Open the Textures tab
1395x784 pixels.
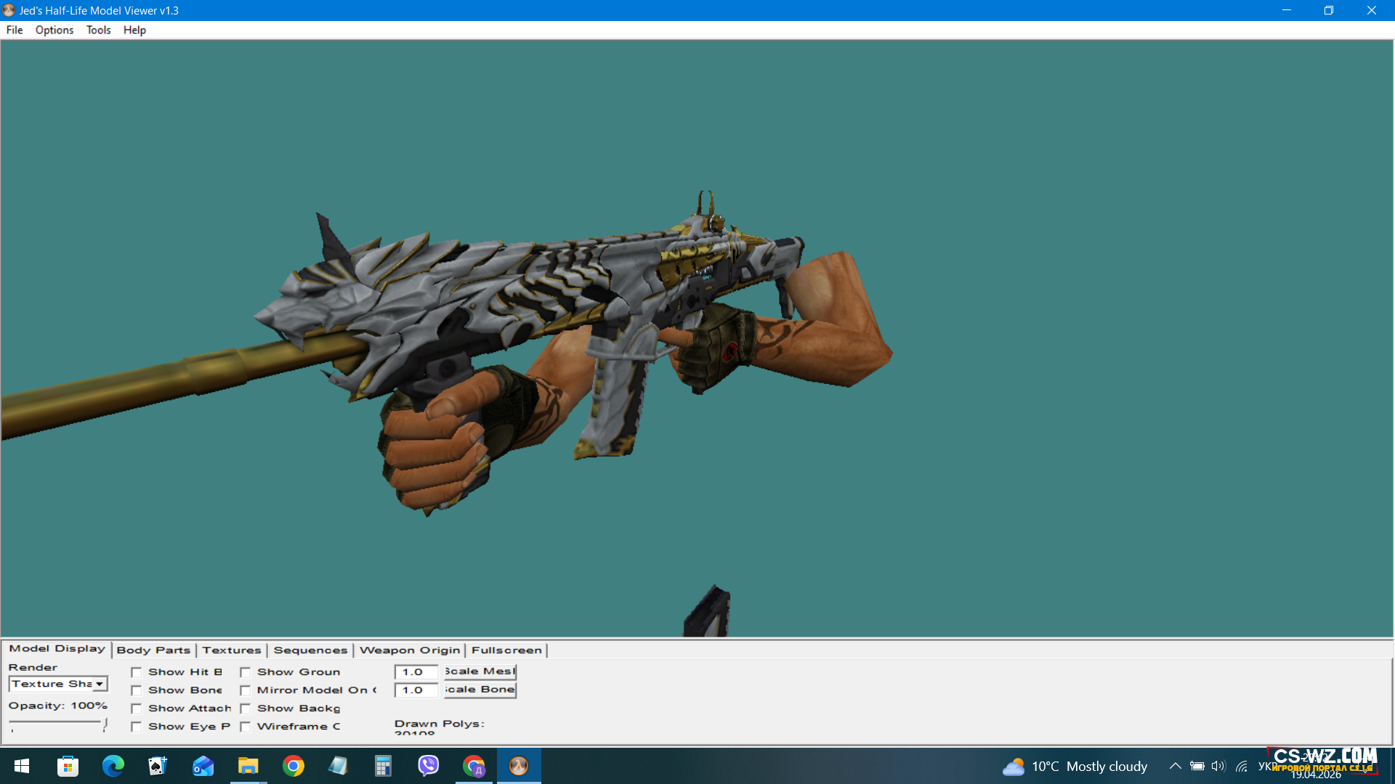click(231, 650)
